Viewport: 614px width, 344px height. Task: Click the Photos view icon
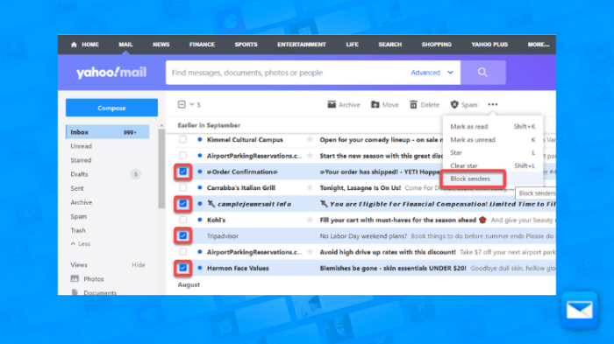[75, 278]
